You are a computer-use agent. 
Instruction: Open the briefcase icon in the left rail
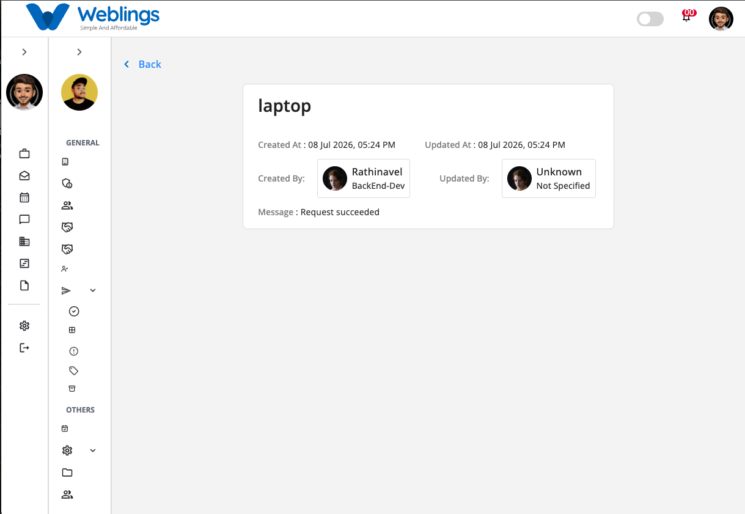tap(24, 153)
